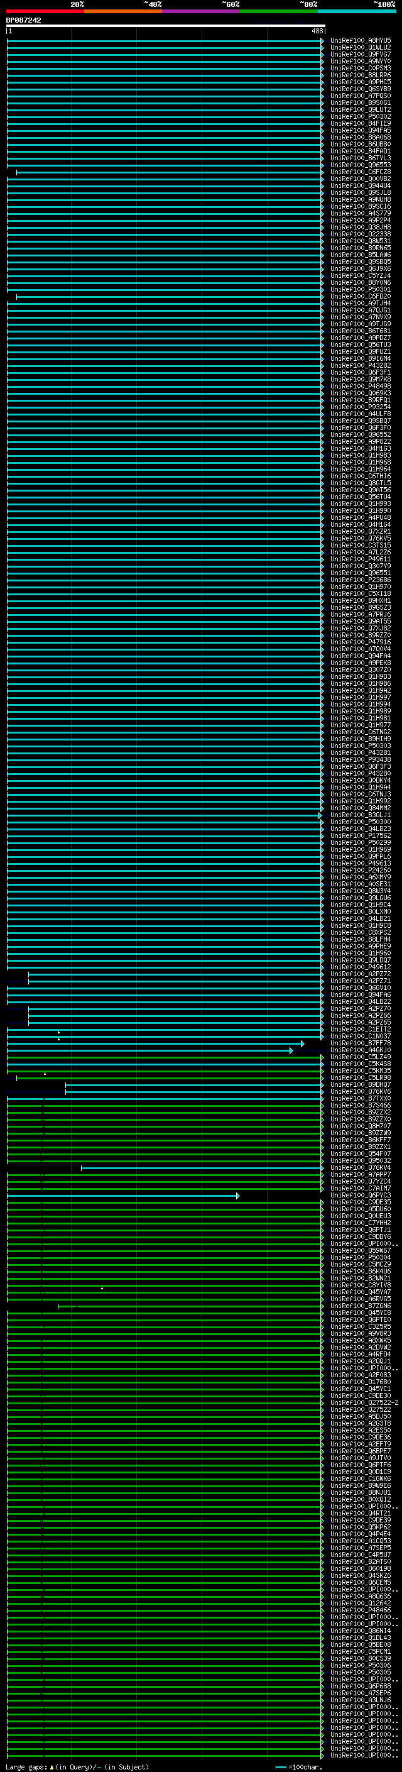Select the UniRef100_Q6GV10 label
The width and height of the screenshot is (402, 1772).
[361, 988]
